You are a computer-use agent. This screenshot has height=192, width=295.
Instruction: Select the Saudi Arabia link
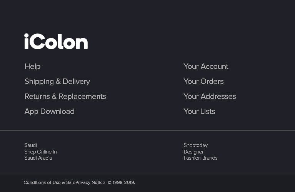[x=38, y=158]
